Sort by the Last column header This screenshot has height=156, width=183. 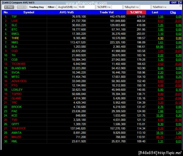pos(155,12)
